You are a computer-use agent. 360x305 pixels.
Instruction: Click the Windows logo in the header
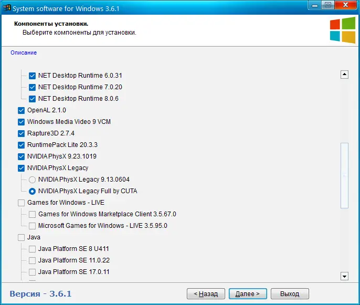343,30
